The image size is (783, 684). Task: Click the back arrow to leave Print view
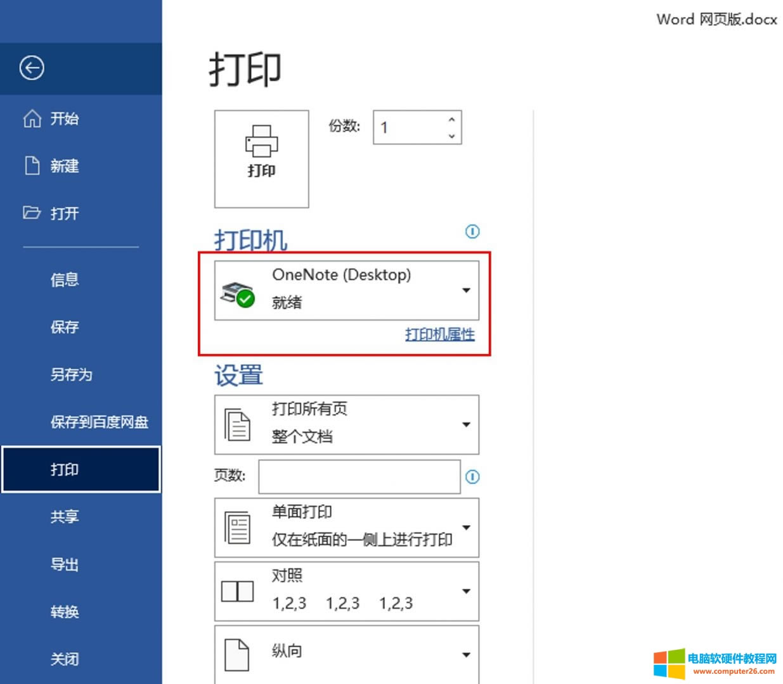tap(30, 68)
